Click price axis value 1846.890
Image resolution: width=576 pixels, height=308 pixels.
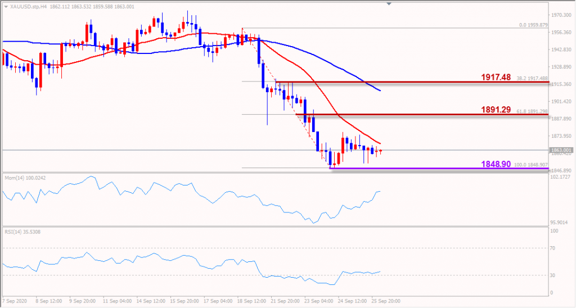[x=561, y=171]
